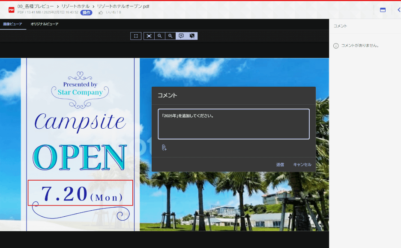This screenshot has width=401, height=248.
Task: Collapse side panel with the chevron arrow
Action: click(398, 10)
